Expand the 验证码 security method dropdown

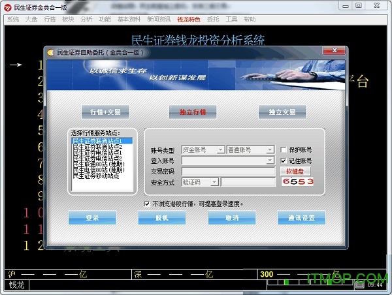(214, 182)
